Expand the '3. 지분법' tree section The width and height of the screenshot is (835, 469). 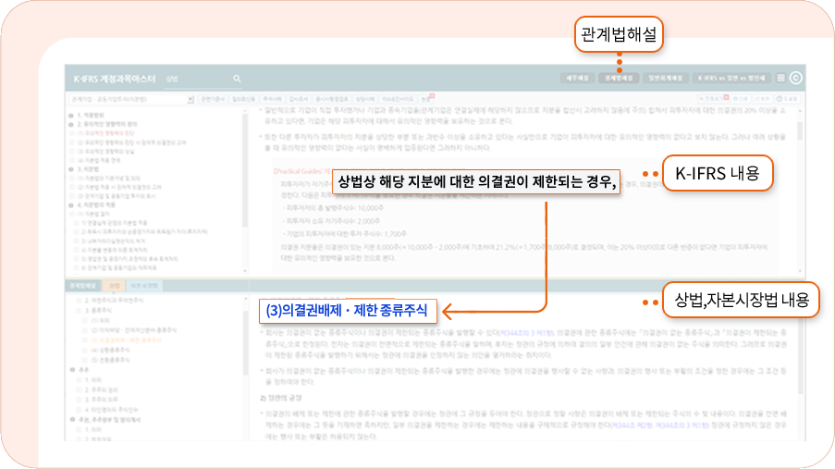pyautogui.click(x=71, y=170)
